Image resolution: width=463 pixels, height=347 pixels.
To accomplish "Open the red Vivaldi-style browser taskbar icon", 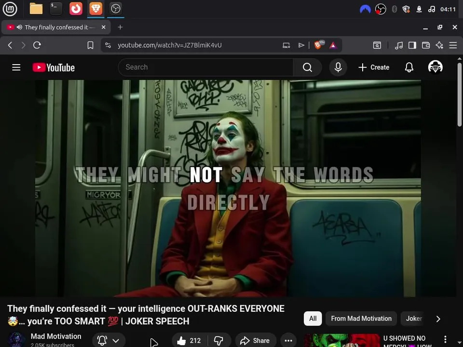I will tap(76, 9).
